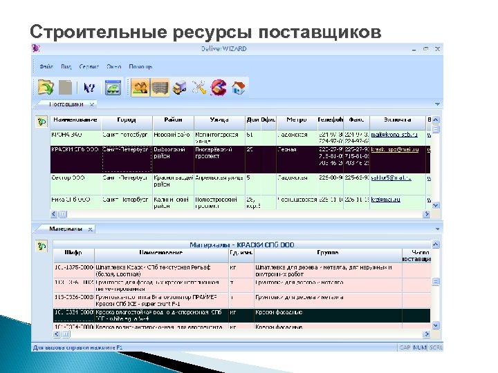Select the Поставщики tab
Screen dimensions: 498x373
tap(66, 104)
